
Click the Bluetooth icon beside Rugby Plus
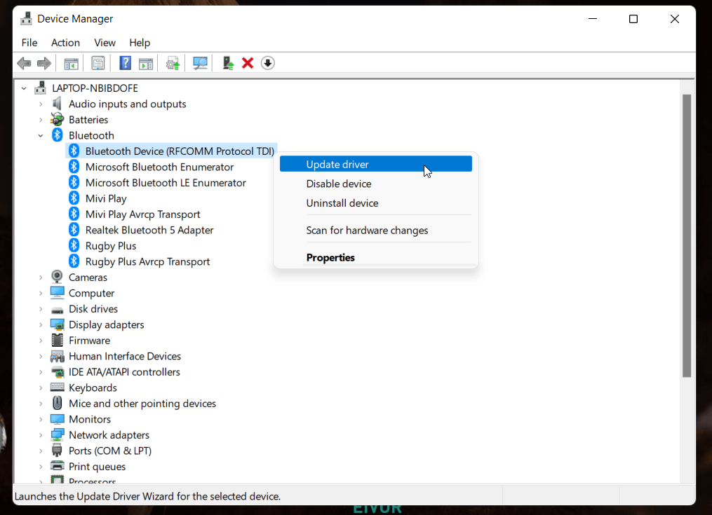tap(74, 245)
